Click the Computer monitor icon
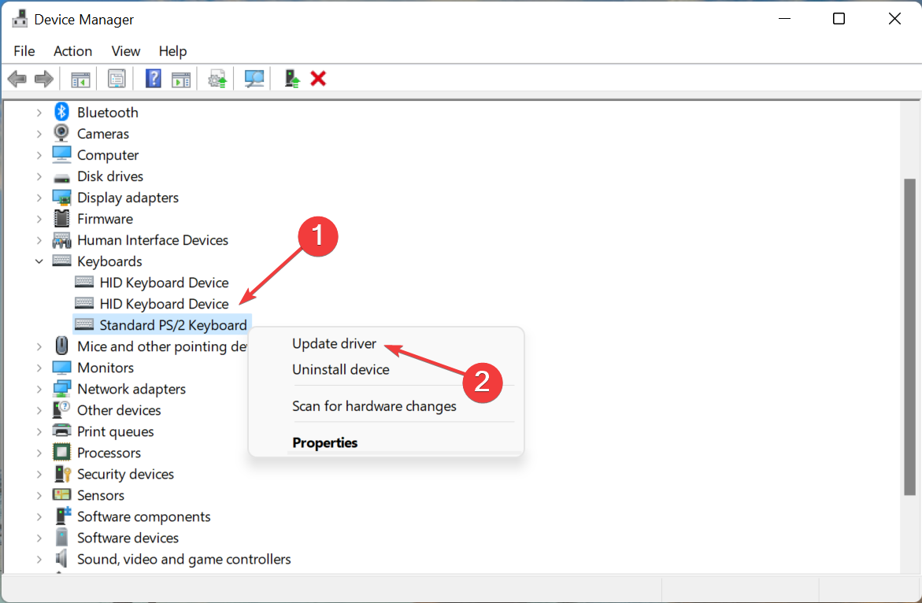 pyautogui.click(x=61, y=154)
